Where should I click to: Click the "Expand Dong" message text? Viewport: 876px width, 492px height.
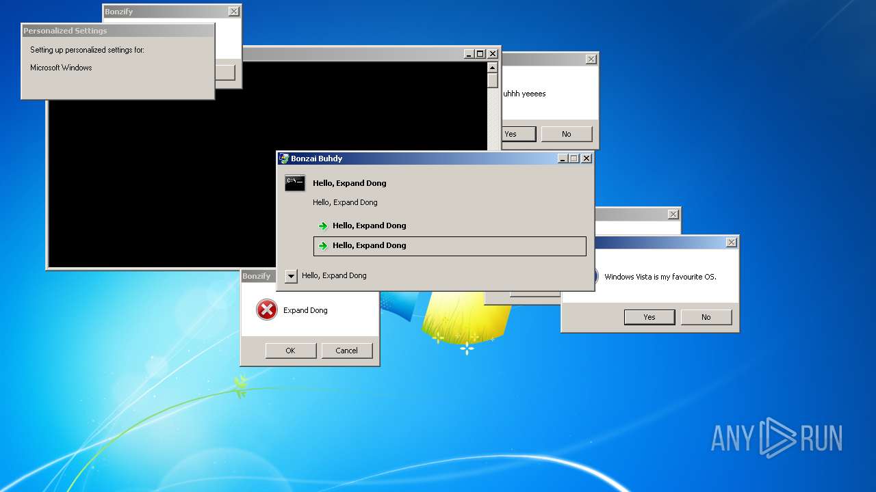(x=305, y=310)
